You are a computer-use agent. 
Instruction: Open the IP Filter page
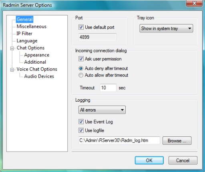[x=24, y=34]
